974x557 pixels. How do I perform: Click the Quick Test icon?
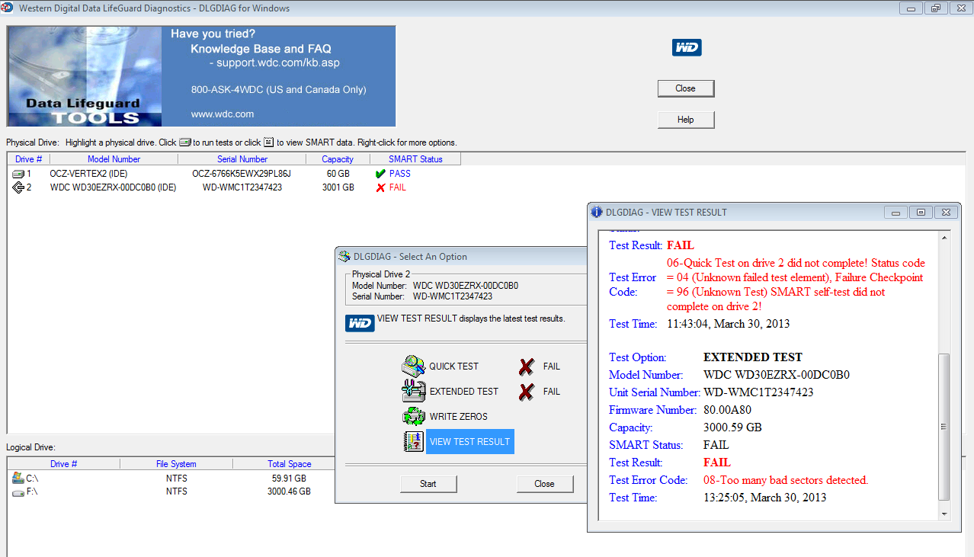point(413,367)
